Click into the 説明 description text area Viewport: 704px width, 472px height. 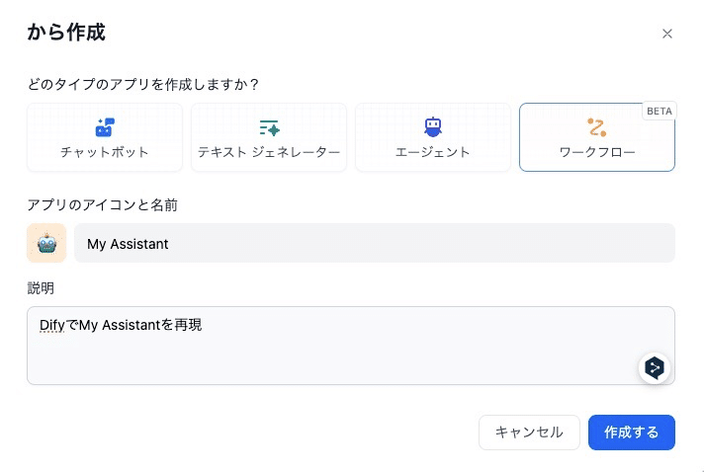[351, 346]
